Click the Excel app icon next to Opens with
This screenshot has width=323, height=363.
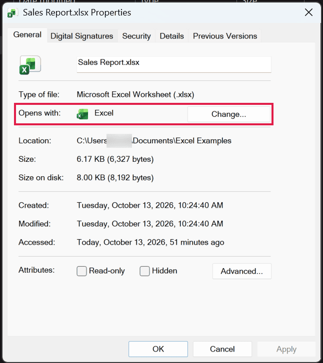82,114
